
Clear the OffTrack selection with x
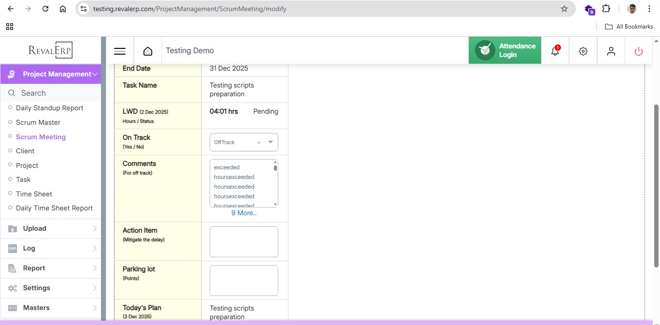tap(258, 143)
